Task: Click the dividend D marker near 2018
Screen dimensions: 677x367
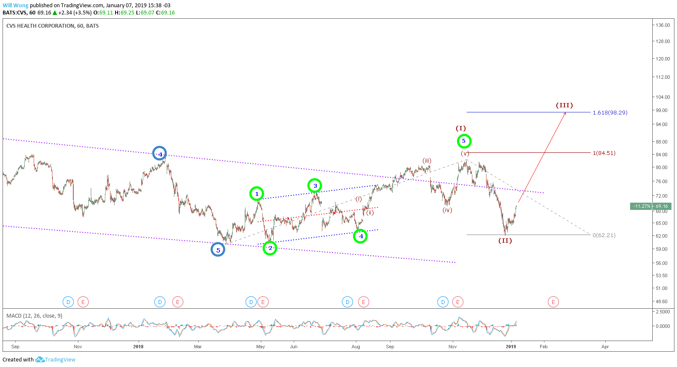Action: [x=160, y=302]
